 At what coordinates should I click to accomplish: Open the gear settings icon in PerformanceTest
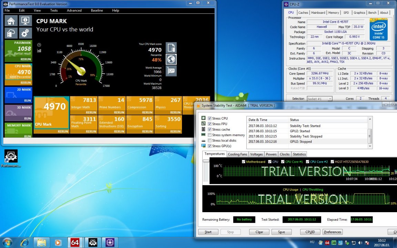[25, 33]
